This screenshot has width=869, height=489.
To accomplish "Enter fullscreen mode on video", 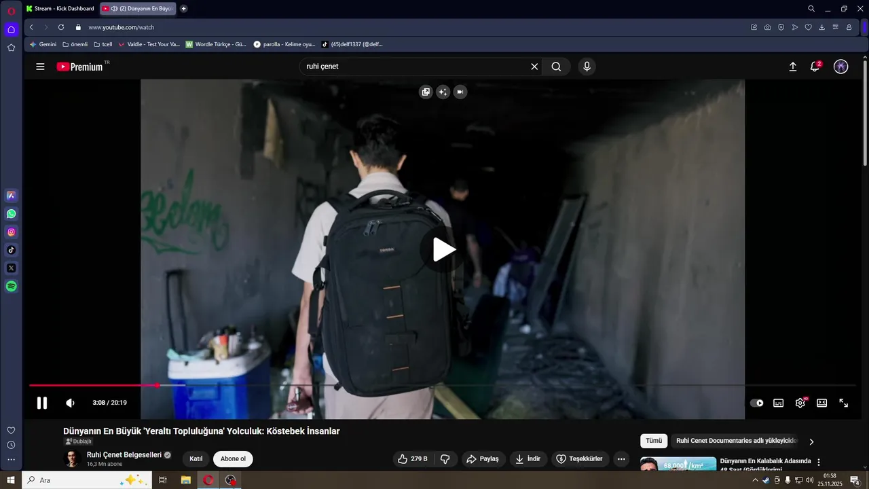I will (x=844, y=403).
